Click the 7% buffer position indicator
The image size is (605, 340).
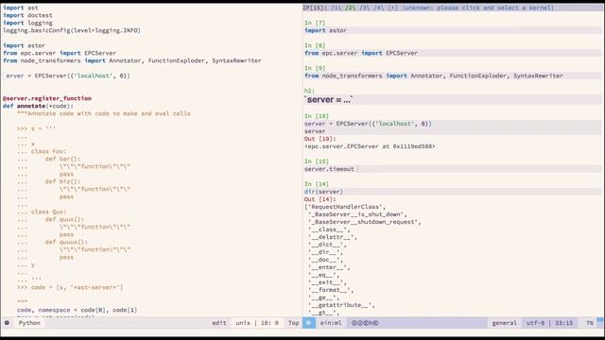590,323
